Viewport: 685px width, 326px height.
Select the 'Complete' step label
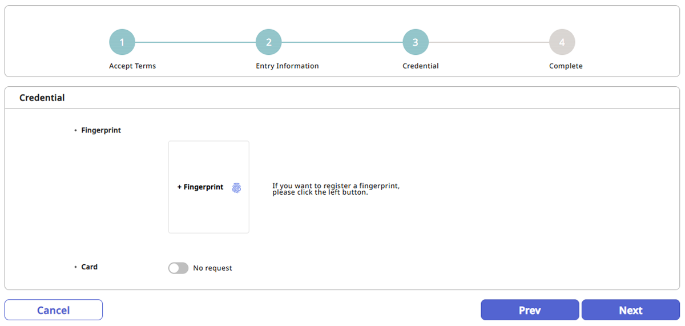[566, 66]
